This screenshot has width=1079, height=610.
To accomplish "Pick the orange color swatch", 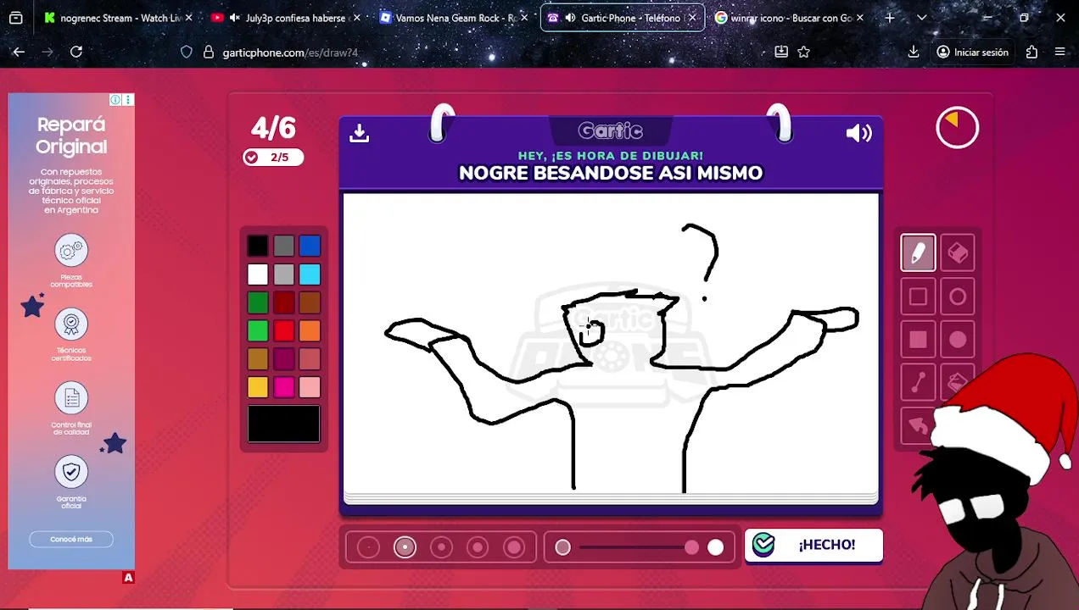I will click(x=310, y=331).
